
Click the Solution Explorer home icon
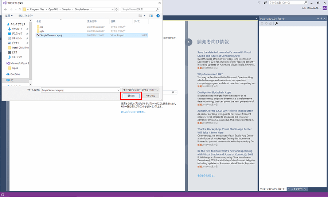tap(271, 24)
